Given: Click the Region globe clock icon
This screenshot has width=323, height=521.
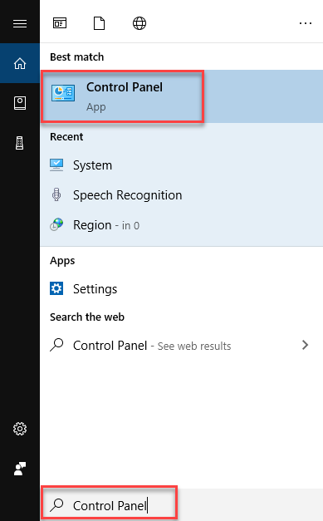Looking at the screenshot, I should 56,224.
